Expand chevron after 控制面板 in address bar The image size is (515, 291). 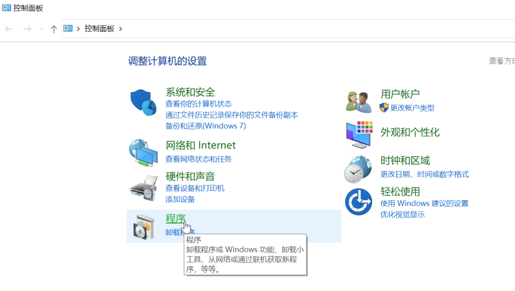click(x=121, y=29)
